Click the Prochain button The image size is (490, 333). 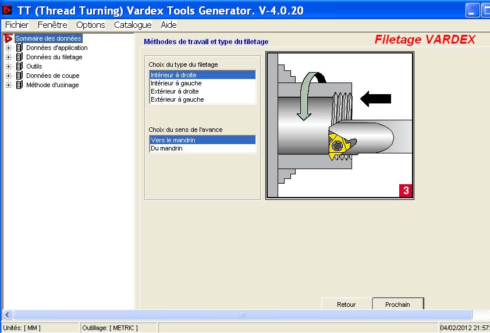(x=398, y=304)
